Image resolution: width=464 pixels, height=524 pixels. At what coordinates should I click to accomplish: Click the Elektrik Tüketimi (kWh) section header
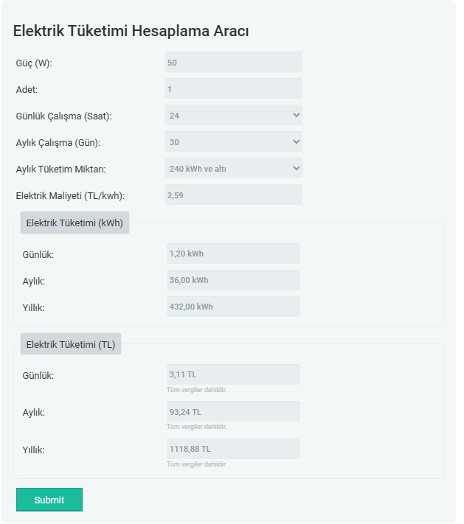pyautogui.click(x=75, y=223)
